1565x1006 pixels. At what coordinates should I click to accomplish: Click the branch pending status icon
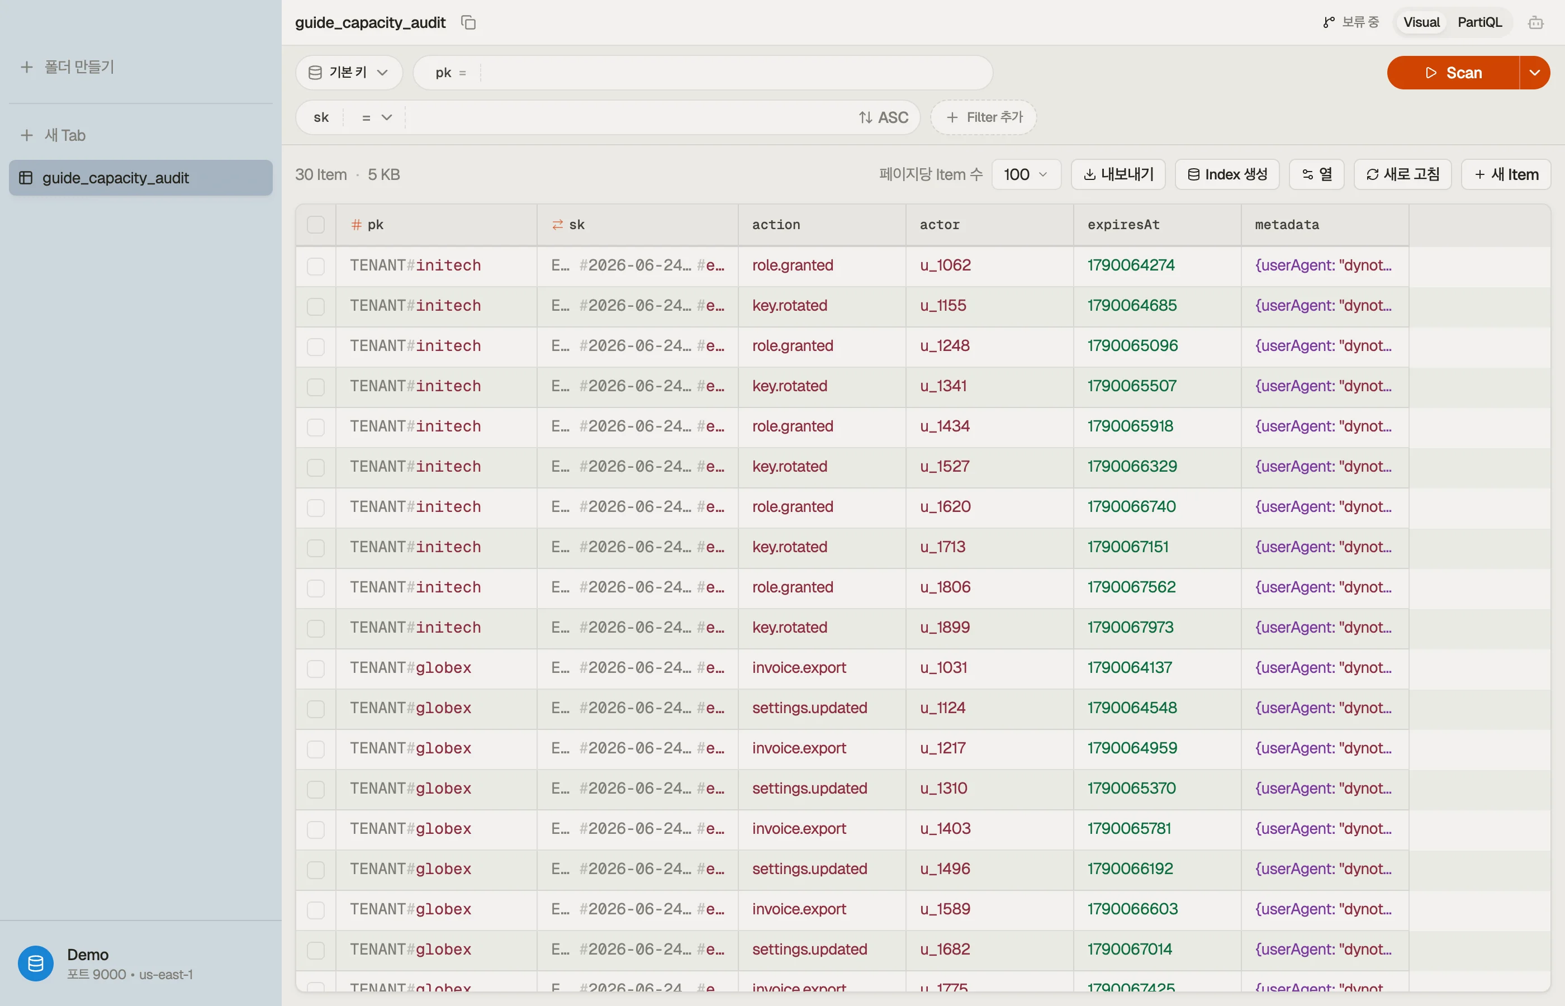tap(1329, 22)
